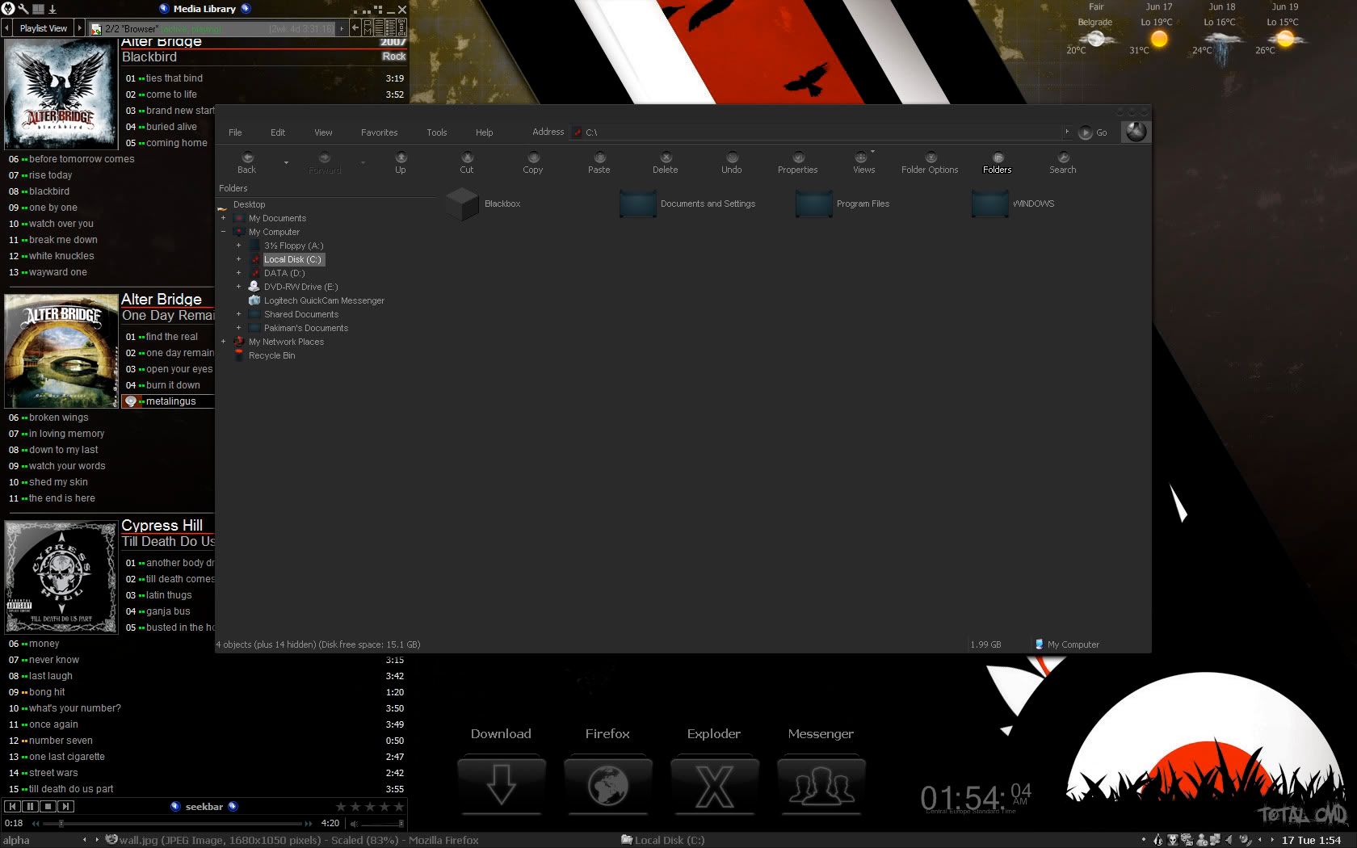Stop playback in the player
1357x848 pixels.
point(48,806)
